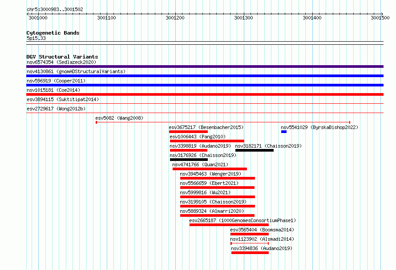Click the red esv1006443 Pang2010 bar

pyautogui.click(x=207, y=141)
